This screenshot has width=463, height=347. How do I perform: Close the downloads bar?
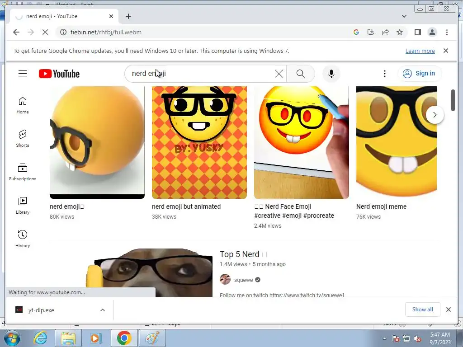pyautogui.click(x=448, y=309)
